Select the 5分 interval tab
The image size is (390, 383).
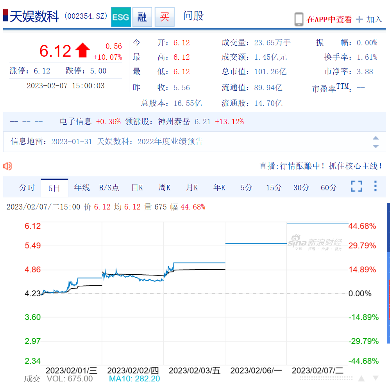247,188
